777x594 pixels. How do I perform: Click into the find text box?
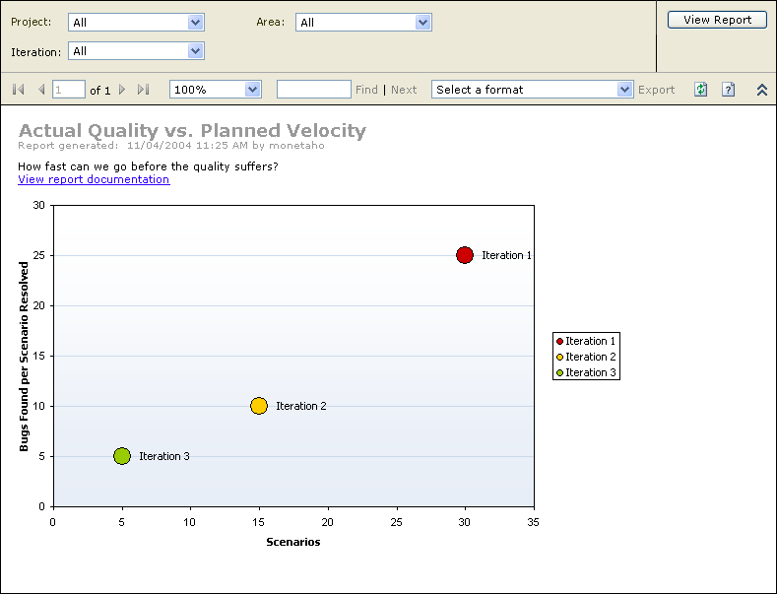click(x=313, y=90)
